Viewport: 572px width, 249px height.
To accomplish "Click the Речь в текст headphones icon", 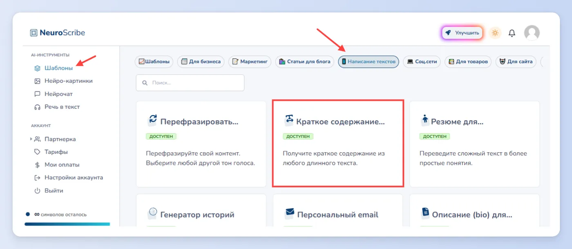I will (x=37, y=107).
